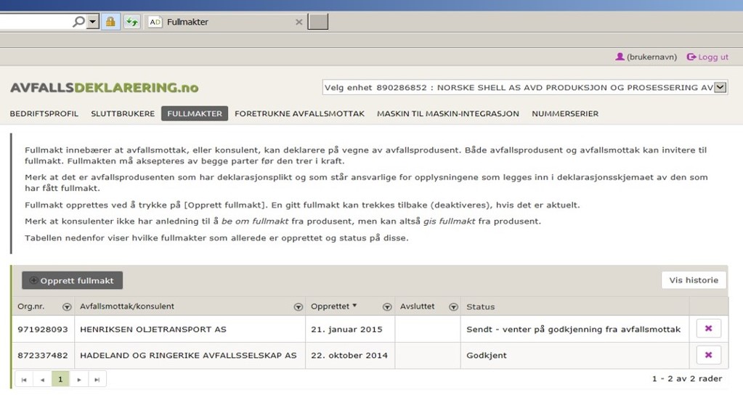Click the Logg ut link
The width and height of the screenshot is (743, 416).
(707, 57)
